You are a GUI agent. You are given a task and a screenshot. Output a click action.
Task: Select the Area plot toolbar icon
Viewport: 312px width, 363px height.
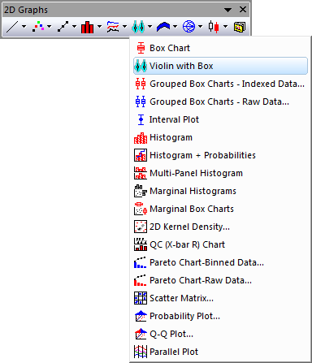[x=163, y=27]
